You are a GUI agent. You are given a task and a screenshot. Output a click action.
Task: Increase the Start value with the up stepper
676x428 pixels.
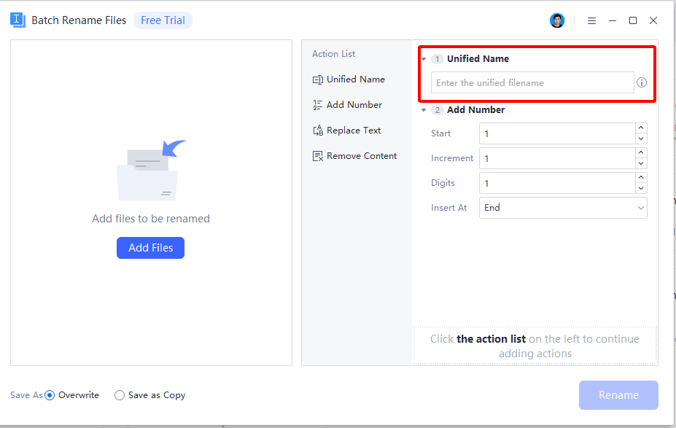tap(641, 129)
